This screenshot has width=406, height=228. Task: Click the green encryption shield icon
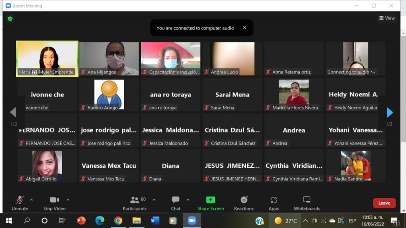point(10,19)
